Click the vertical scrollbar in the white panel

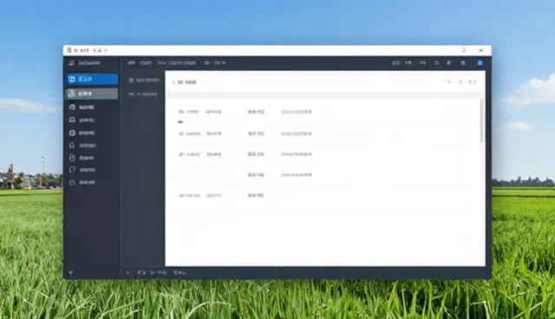tap(481, 121)
